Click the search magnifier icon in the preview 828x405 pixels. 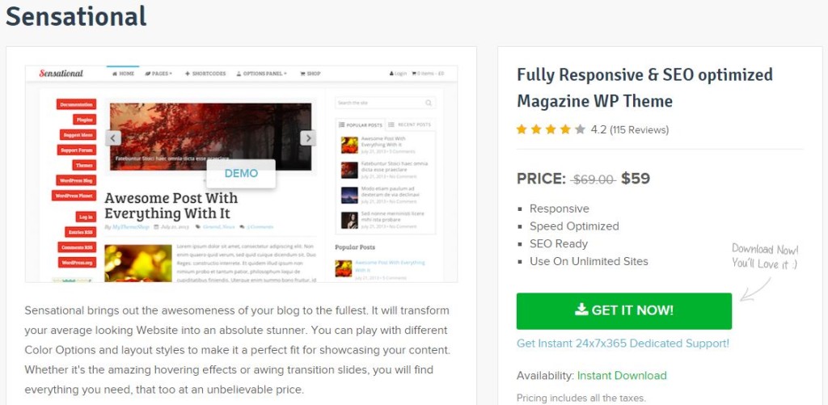[429, 103]
